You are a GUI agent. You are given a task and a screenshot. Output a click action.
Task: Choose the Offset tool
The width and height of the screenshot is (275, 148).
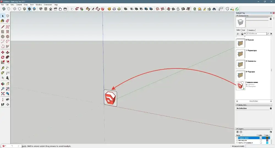7,62
